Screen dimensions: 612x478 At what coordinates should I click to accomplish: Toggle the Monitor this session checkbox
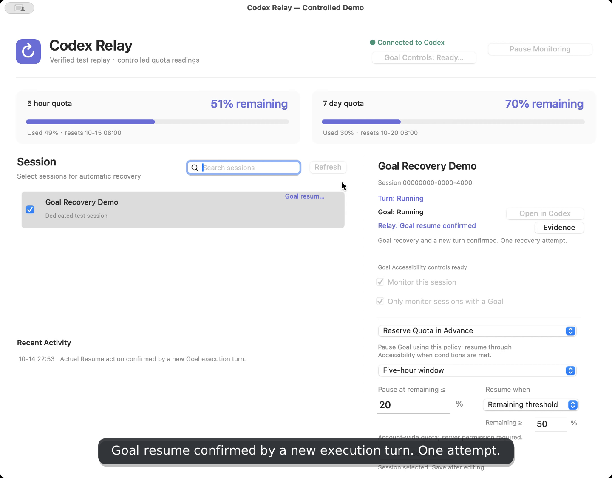tap(380, 282)
